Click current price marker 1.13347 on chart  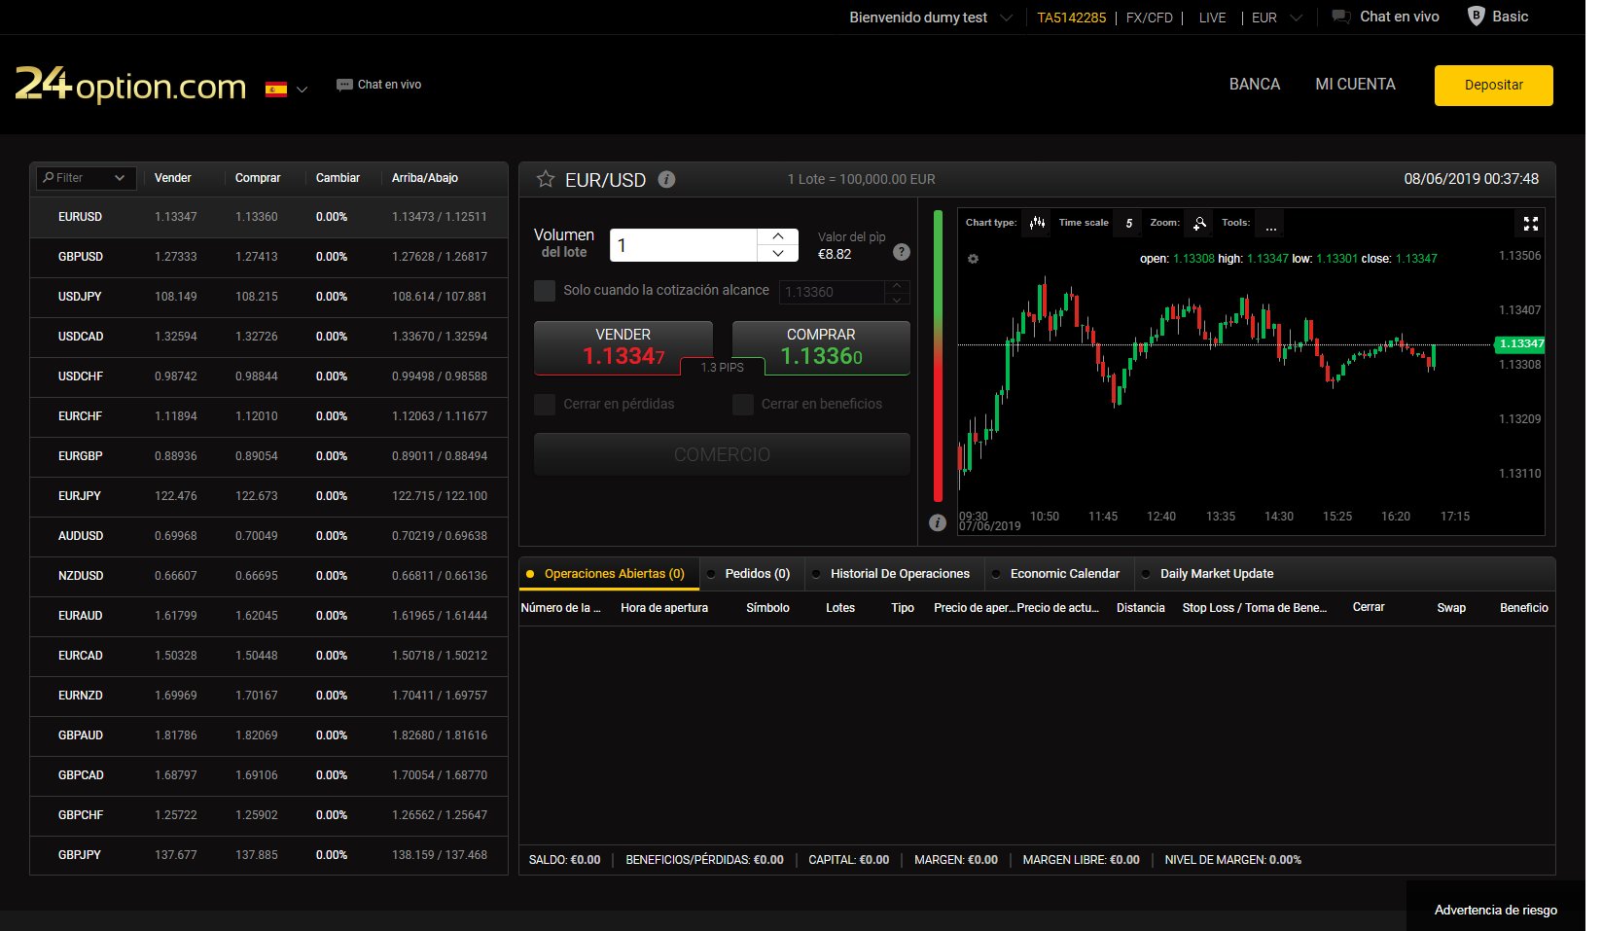pos(1519,344)
